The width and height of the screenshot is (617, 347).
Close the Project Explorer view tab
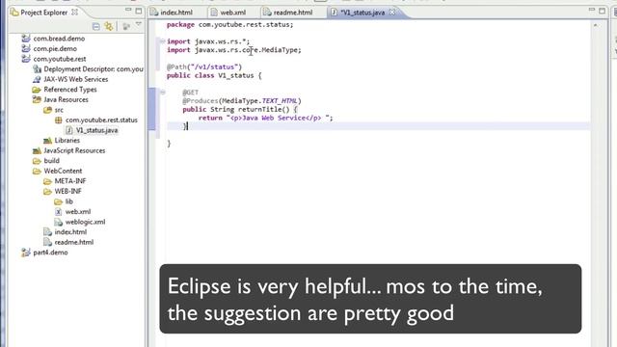(74, 13)
